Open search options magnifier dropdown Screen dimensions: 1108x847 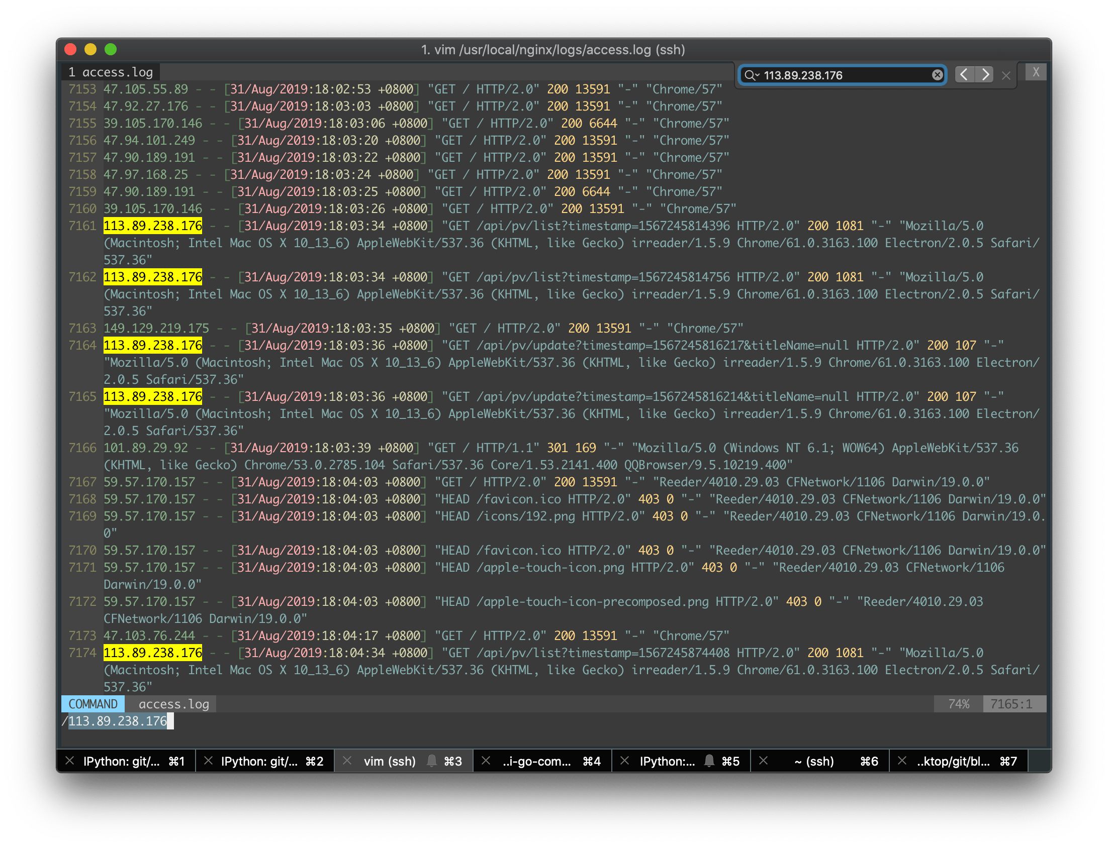coord(752,75)
